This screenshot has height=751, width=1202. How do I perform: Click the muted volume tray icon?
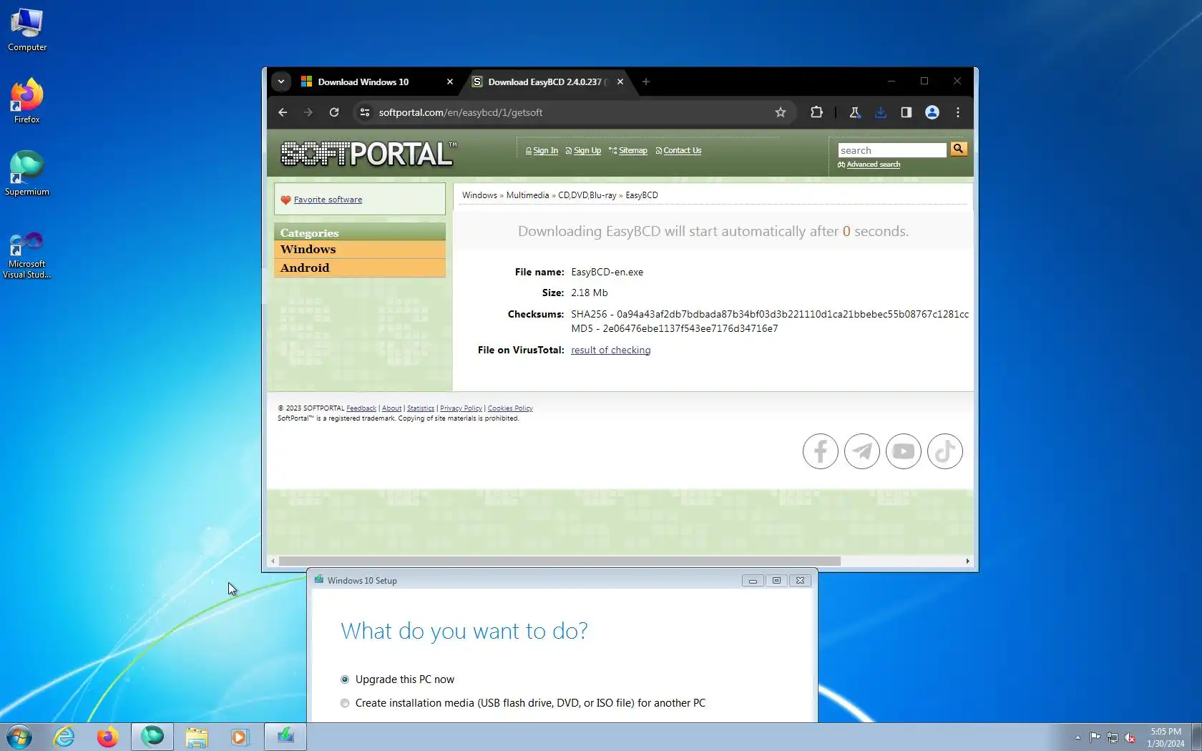[1130, 737]
